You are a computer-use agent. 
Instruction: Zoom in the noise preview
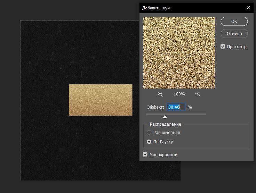point(198,94)
